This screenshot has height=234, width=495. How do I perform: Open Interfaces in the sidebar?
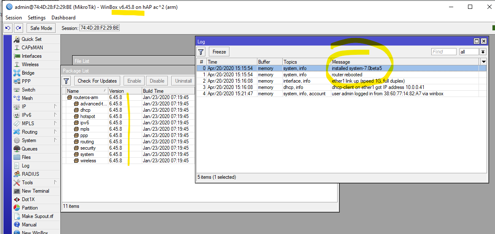(32, 56)
